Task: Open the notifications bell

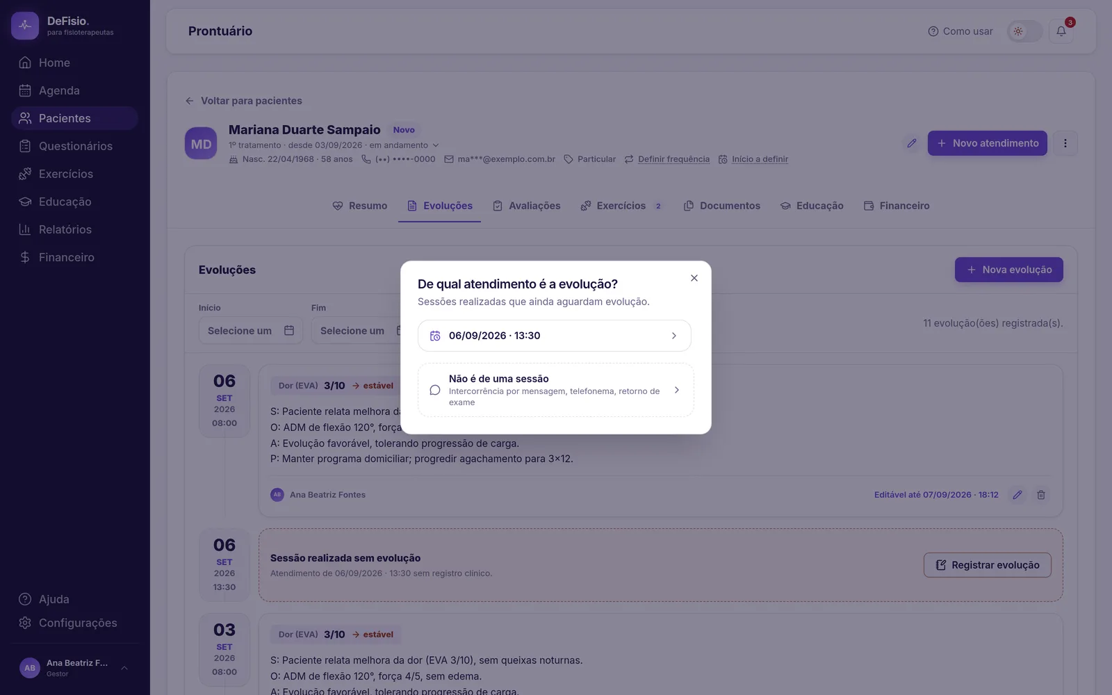Action: tap(1061, 31)
